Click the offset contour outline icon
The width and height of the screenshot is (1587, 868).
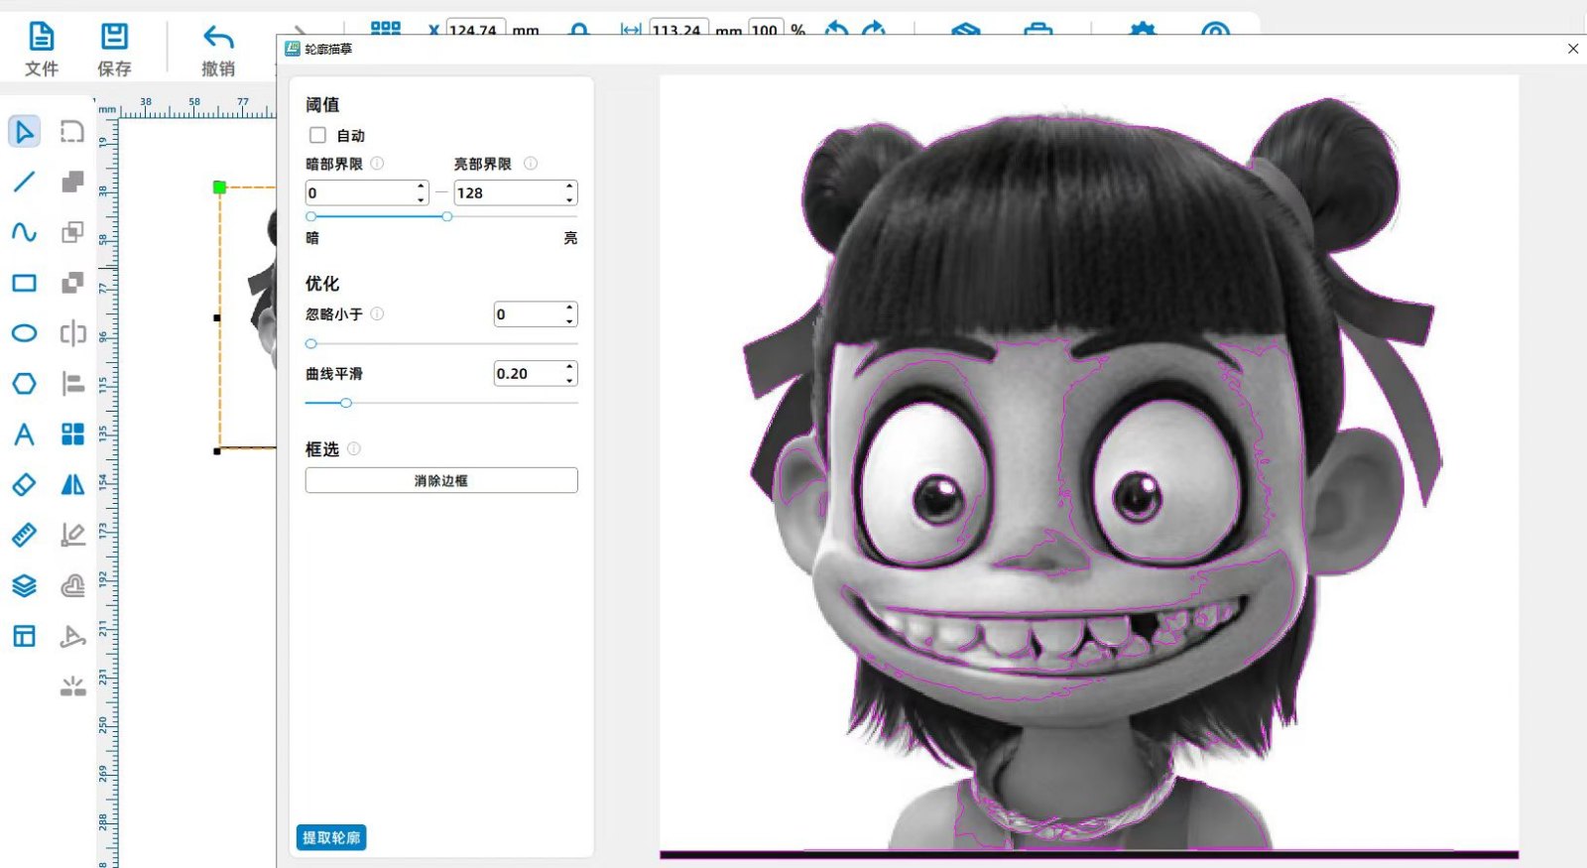pos(72,585)
